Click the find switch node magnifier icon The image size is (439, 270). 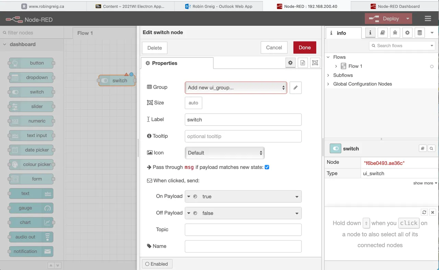431,149
